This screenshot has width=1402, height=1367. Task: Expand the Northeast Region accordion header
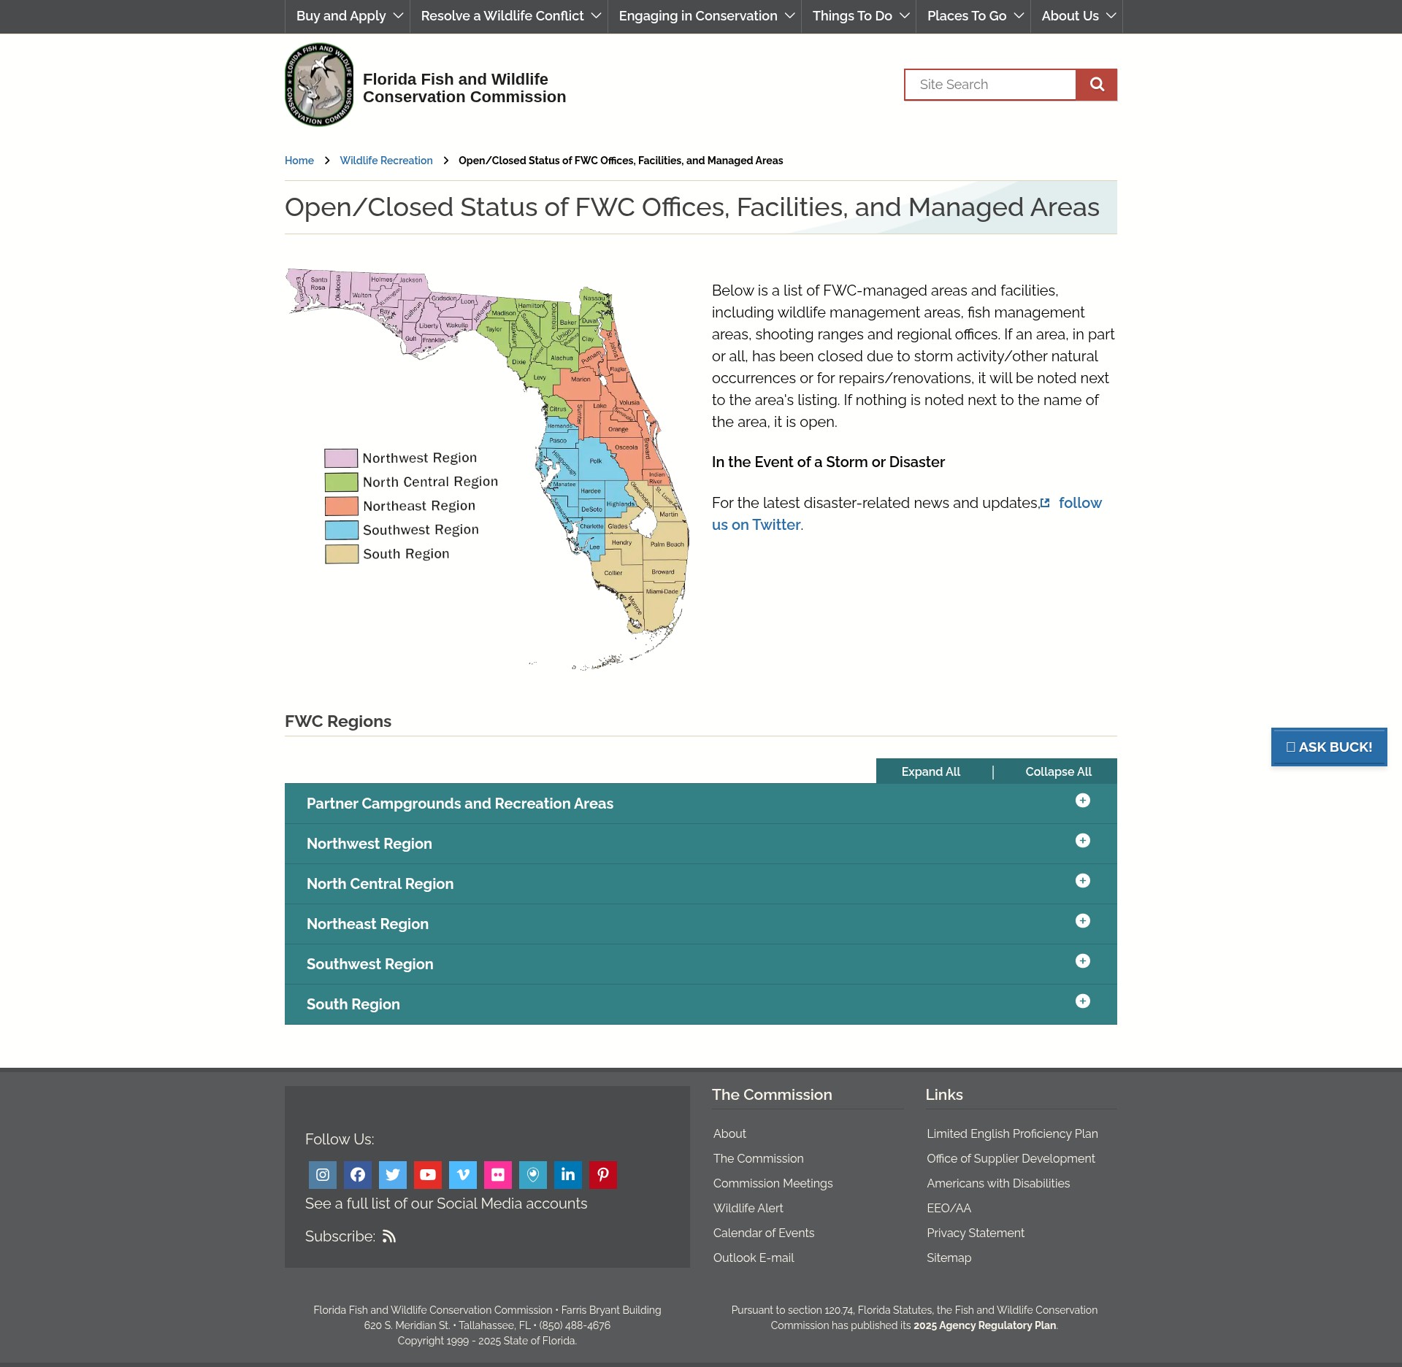[x=701, y=924]
